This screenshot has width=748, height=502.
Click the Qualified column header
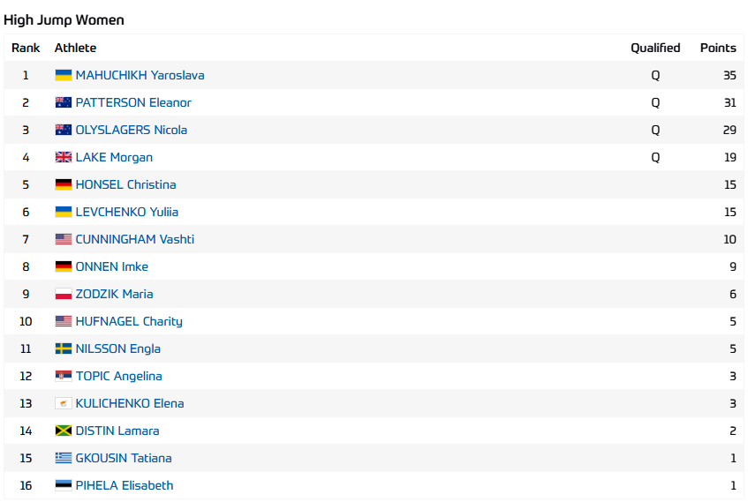[x=655, y=49]
